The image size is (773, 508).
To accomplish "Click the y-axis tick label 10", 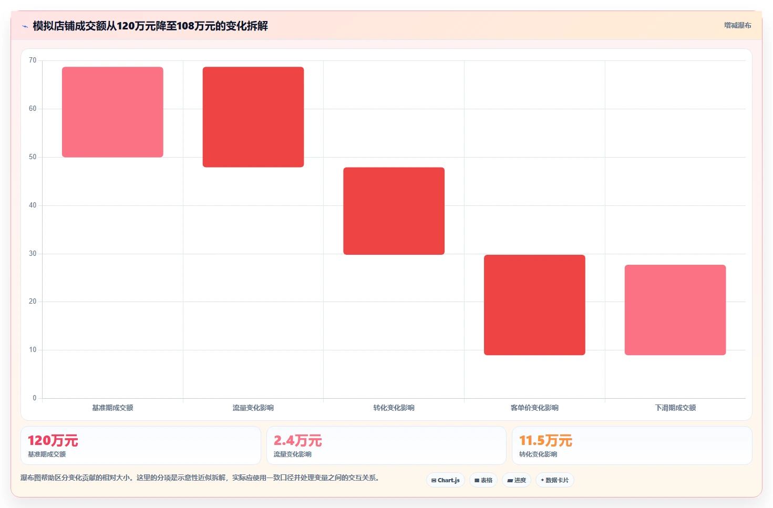I will [33, 350].
